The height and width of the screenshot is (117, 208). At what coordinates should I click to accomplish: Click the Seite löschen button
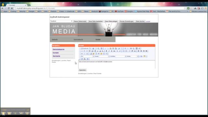tap(140, 21)
